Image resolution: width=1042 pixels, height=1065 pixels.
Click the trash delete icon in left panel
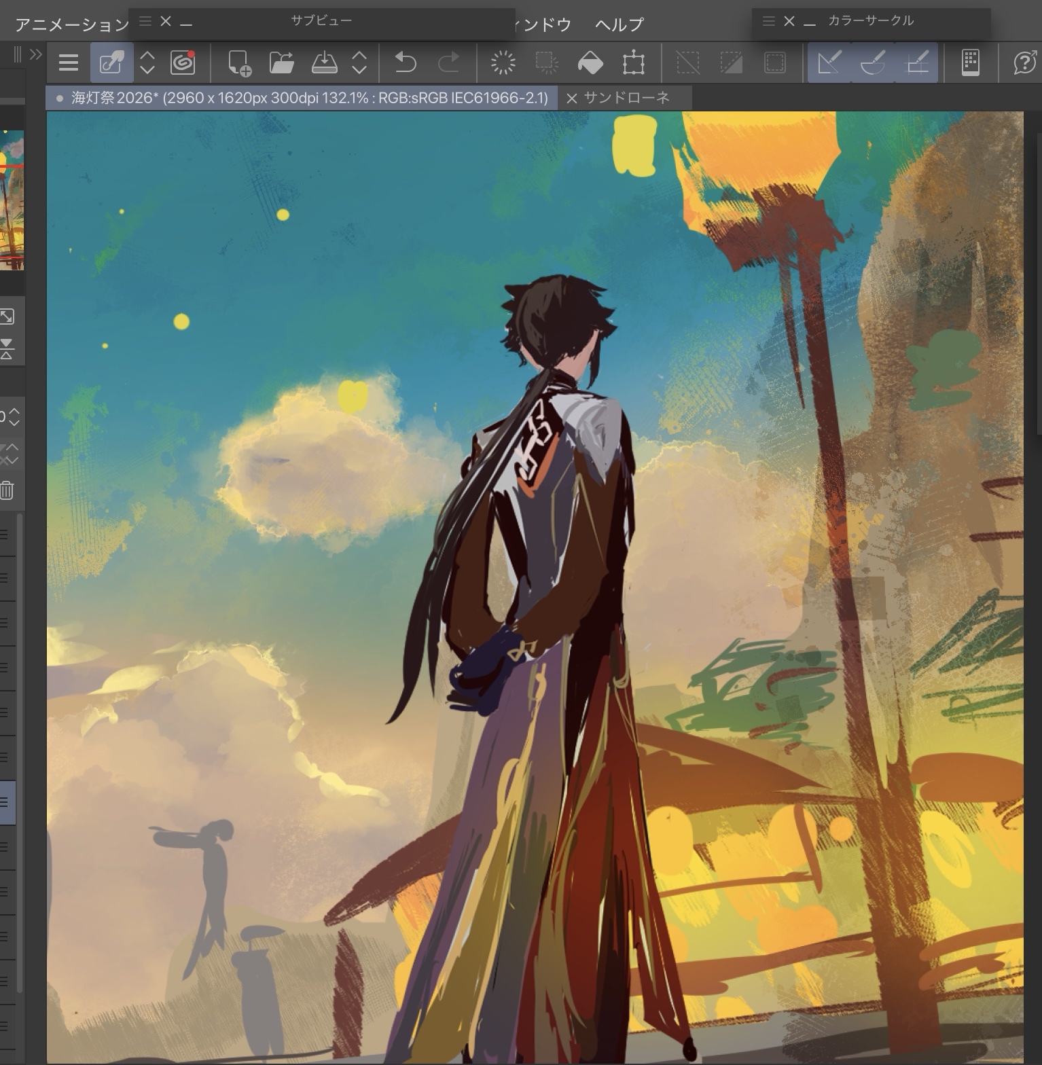tap(7, 490)
